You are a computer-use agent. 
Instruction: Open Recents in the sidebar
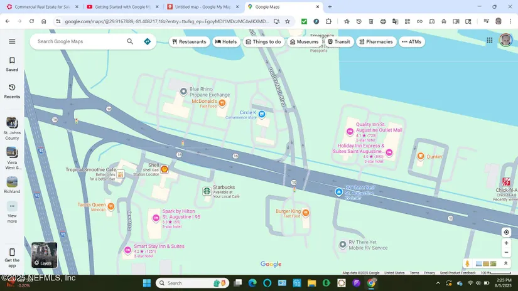click(12, 91)
